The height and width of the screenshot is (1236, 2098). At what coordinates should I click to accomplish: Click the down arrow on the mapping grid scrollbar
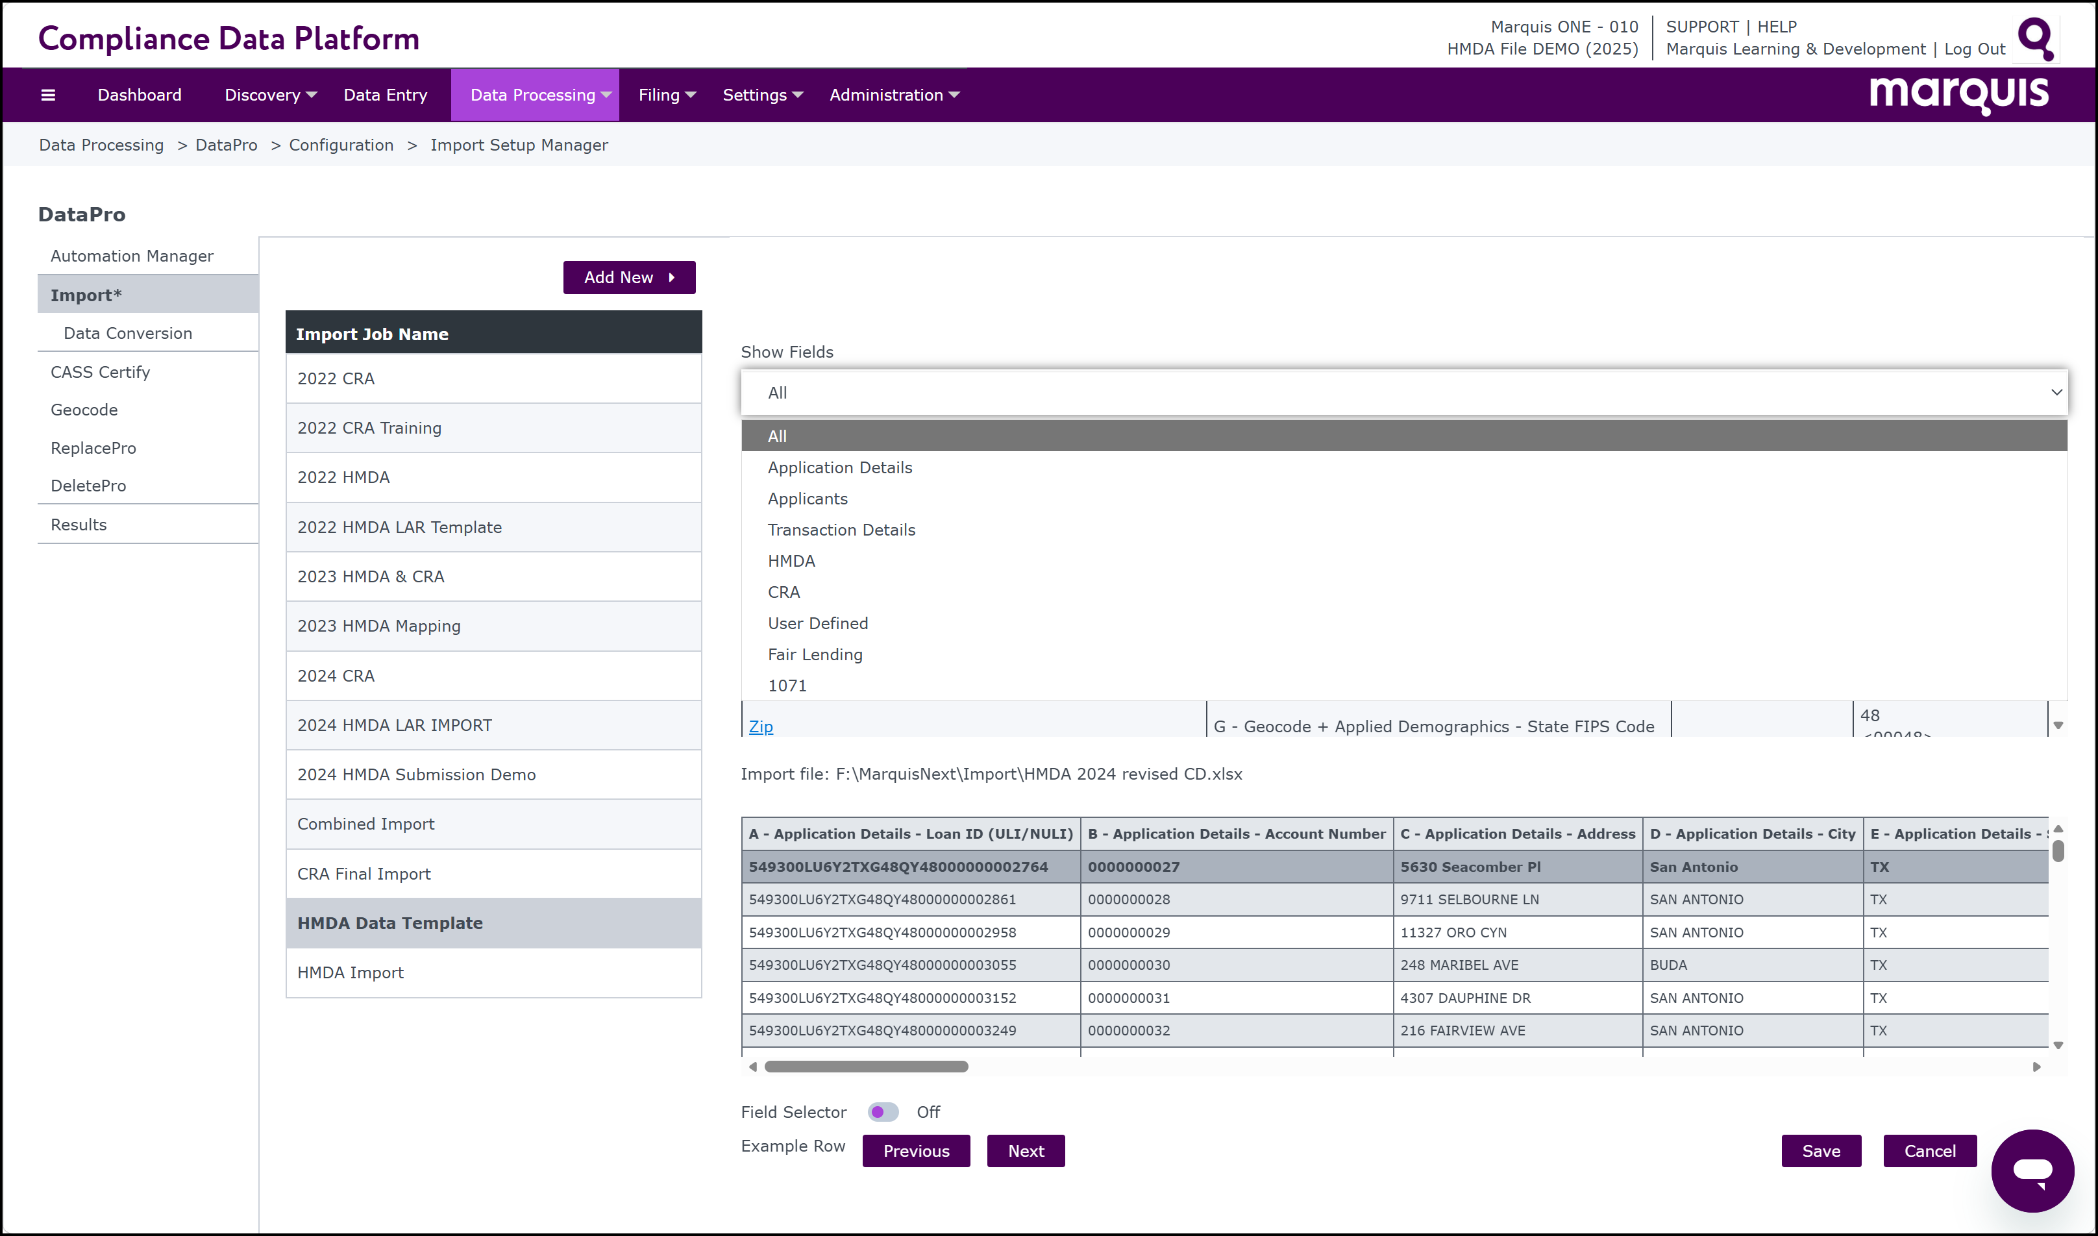pyautogui.click(x=2058, y=726)
